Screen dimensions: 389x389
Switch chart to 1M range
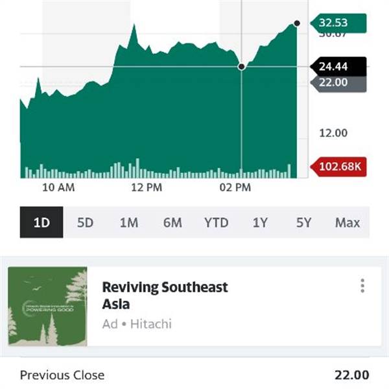click(128, 222)
